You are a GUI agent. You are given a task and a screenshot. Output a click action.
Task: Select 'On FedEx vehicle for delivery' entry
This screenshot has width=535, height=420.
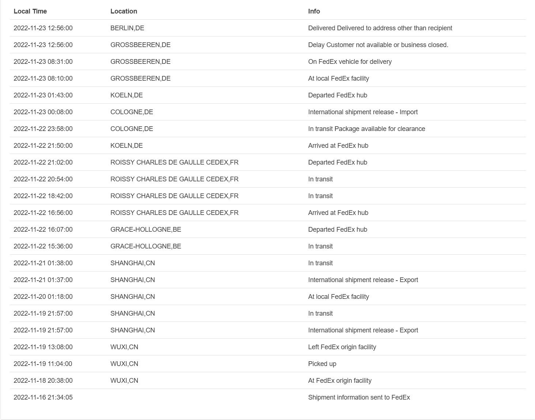[350, 62]
